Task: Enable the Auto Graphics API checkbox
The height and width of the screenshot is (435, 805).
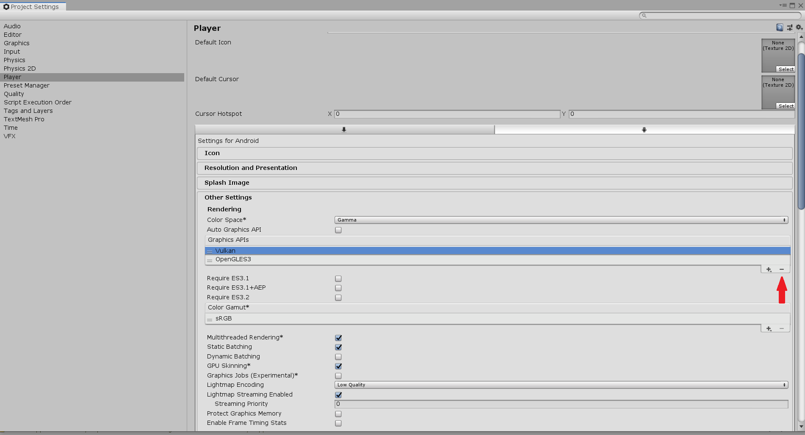Action: 338,230
